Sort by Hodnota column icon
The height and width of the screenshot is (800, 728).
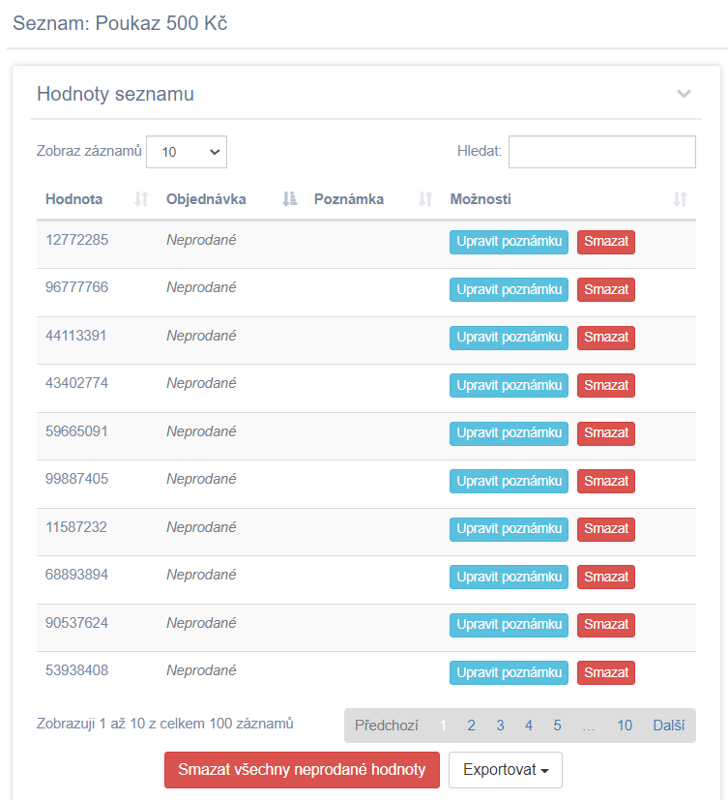[x=141, y=199]
